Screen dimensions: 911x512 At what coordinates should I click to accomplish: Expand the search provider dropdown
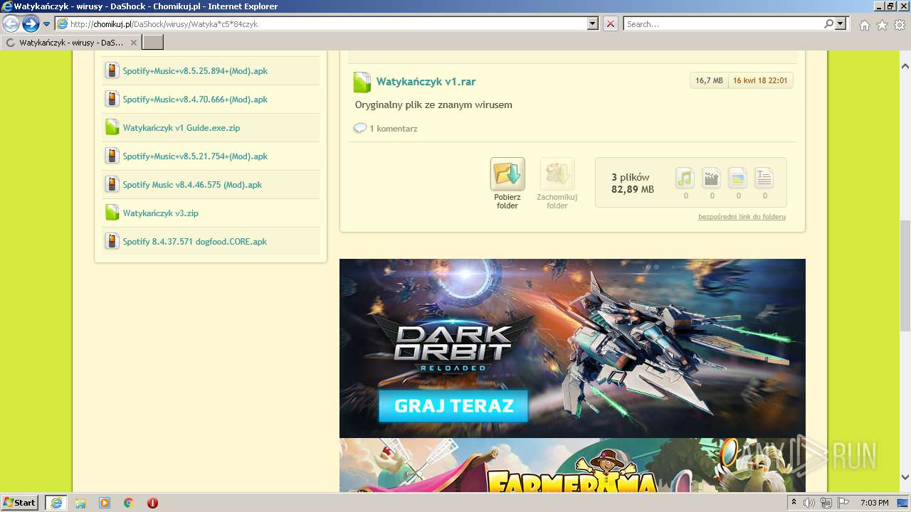[x=841, y=23]
